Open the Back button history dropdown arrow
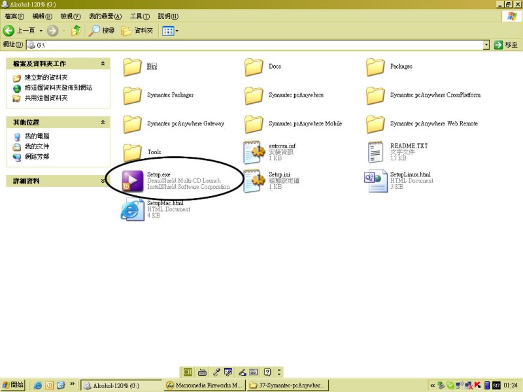The width and height of the screenshot is (523, 392). (x=41, y=31)
